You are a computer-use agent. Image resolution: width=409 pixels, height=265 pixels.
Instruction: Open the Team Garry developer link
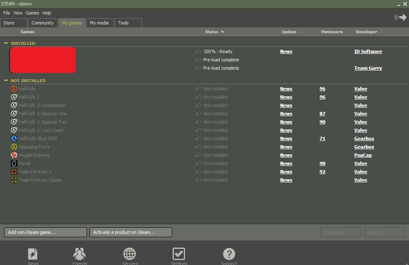tap(368, 68)
